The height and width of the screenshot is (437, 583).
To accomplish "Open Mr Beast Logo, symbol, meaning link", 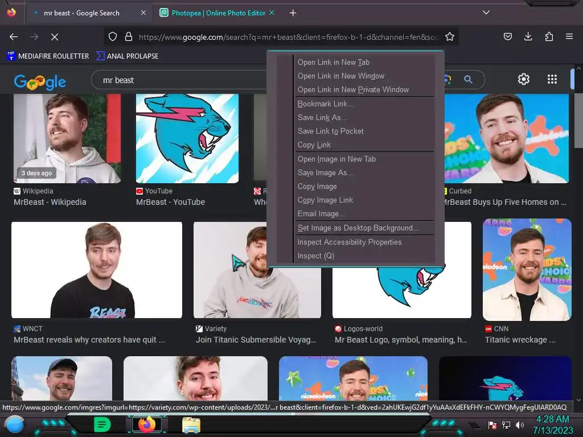I will pos(401,340).
